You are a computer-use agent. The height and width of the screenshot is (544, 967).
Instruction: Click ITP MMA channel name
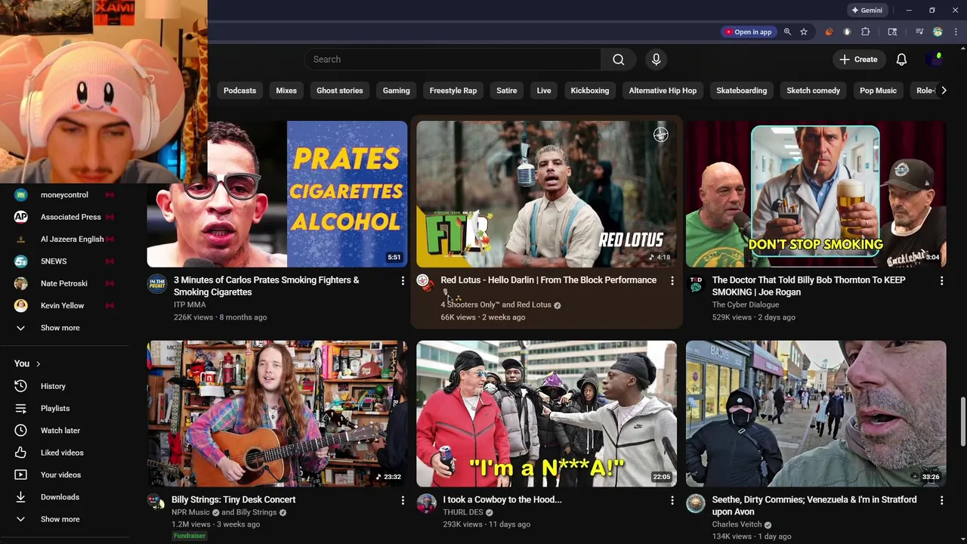pyautogui.click(x=190, y=304)
